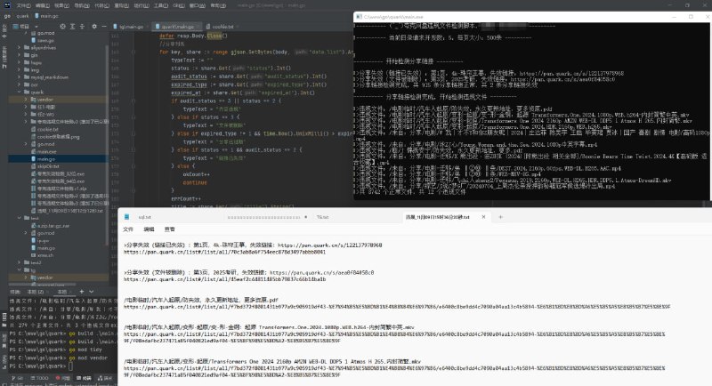This screenshot has width=712, height=386.
Task: Switch to the cookie.txt editor tab
Action: point(222,27)
